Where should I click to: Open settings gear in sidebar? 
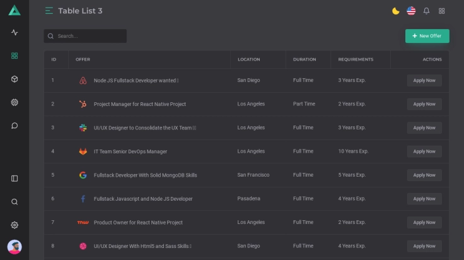click(14, 225)
